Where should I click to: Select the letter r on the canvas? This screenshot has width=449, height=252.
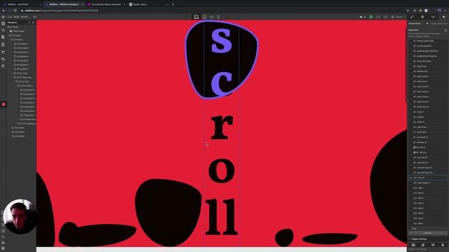click(x=222, y=127)
